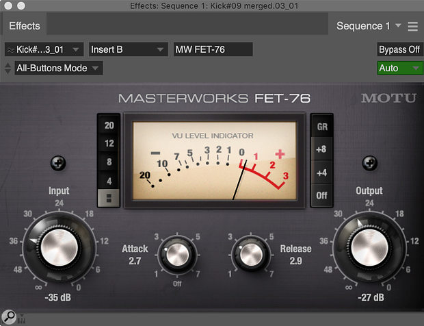Open the hamburger mini-menu next to Sequence 1
This screenshot has width=424, height=326.
pos(412,26)
